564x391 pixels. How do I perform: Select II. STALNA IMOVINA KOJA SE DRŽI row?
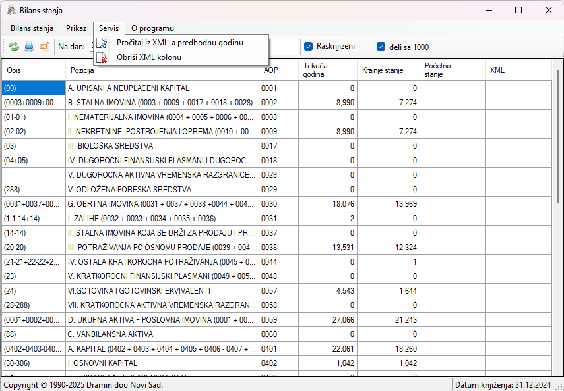[x=276, y=233]
